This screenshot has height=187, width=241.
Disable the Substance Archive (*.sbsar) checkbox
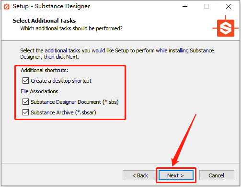click(x=25, y=112)
